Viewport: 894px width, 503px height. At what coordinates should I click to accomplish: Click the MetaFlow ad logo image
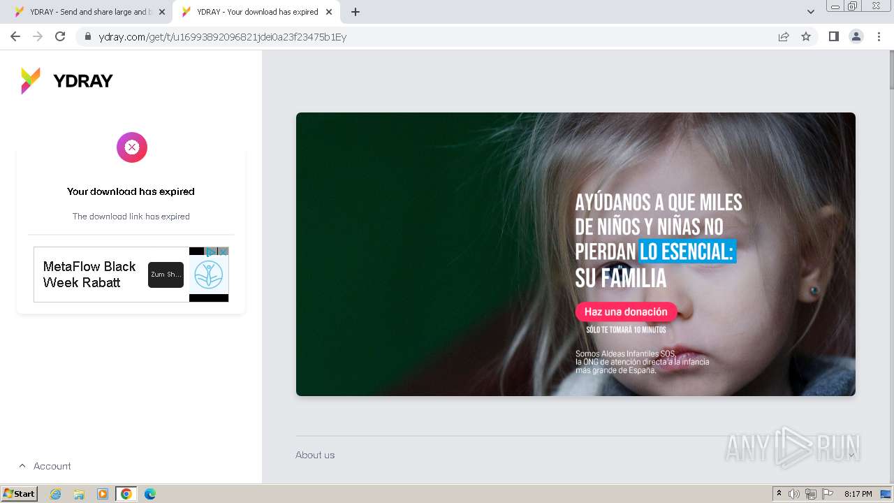click(209, 275)
